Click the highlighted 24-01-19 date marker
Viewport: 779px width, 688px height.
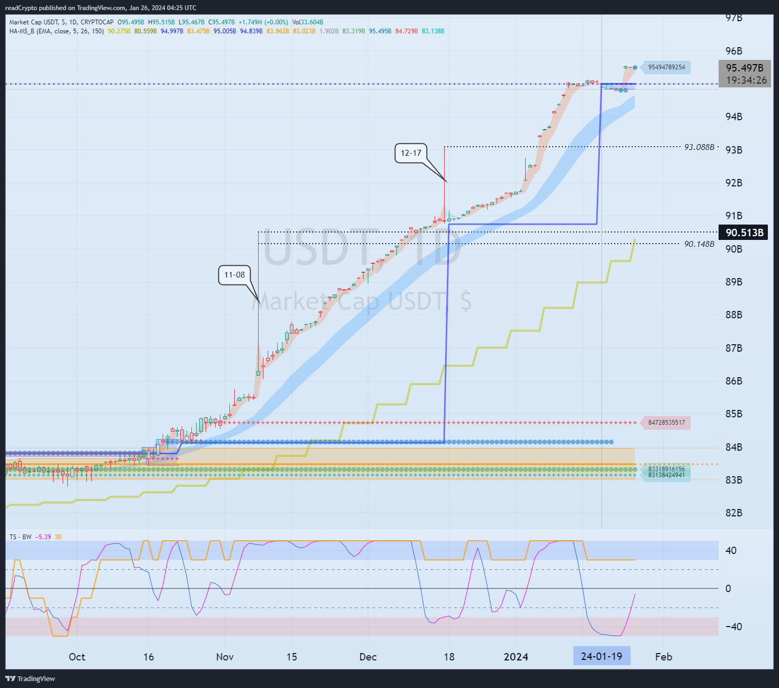(602, 656)
